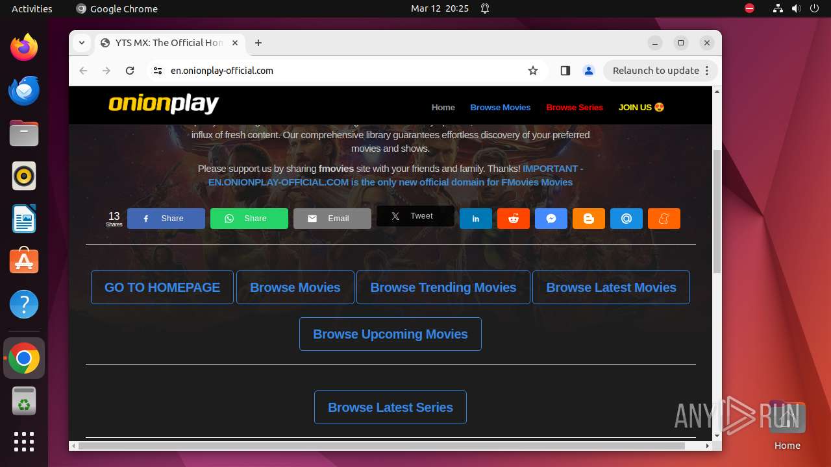
Task: Share via the blue @ mail icon
Action: [626, 219]
